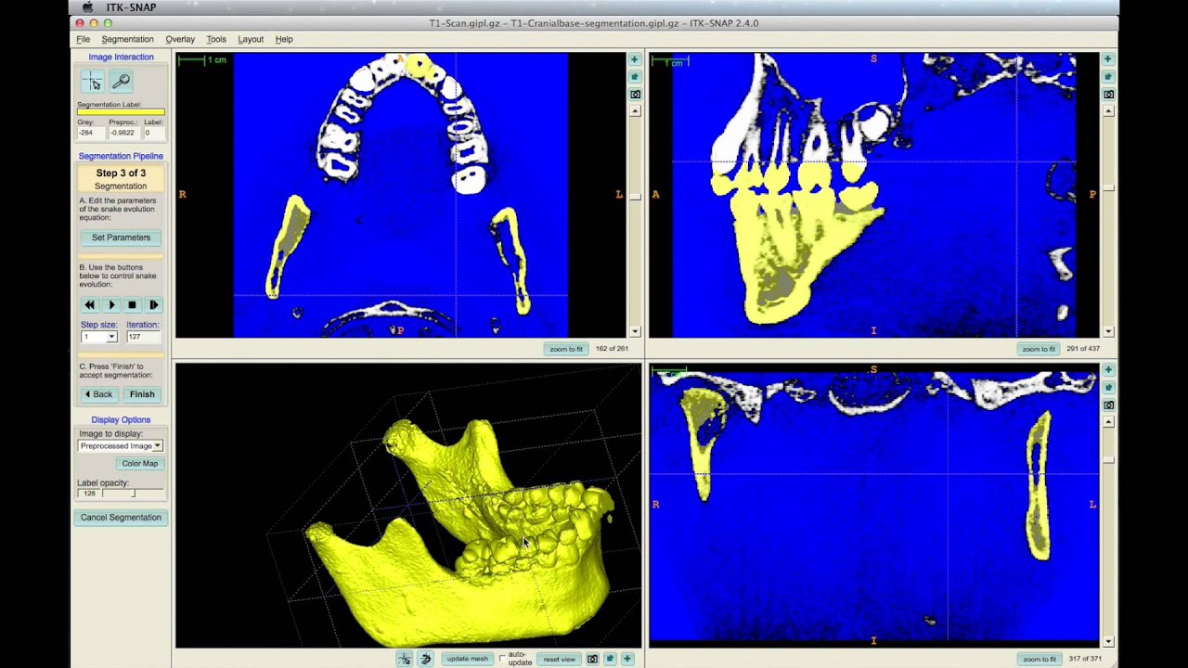Click the '162 of 261' slice indicator
1188x668 pixels.
(x=612, y=349)
